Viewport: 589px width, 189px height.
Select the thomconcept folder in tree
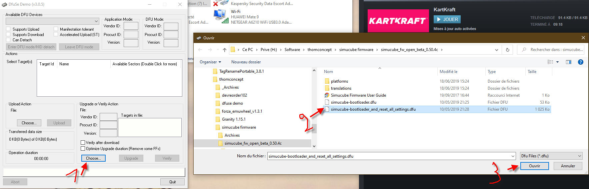pos(231,79)
